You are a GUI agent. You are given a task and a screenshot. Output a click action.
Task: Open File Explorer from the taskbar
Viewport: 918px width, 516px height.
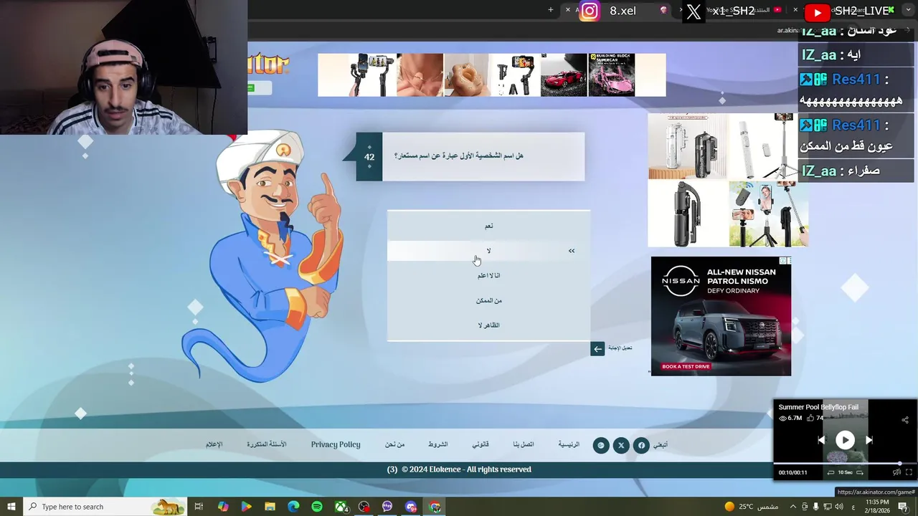point(270,507)
